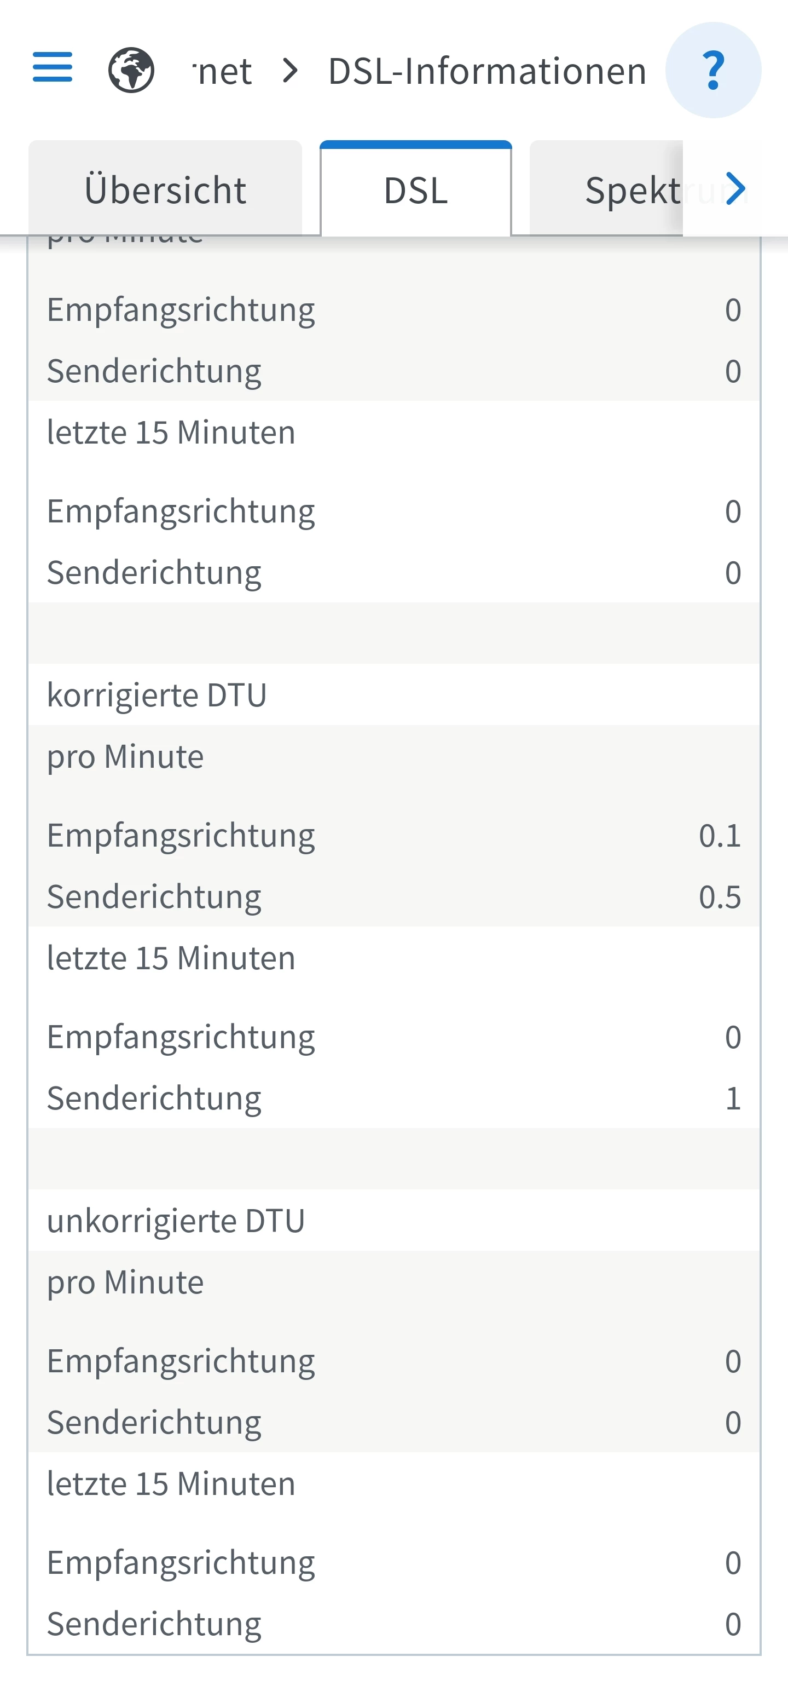Go back to the Internet breadcrumb
Viewport: 788px width, 1691px height.
click(223, 71)
